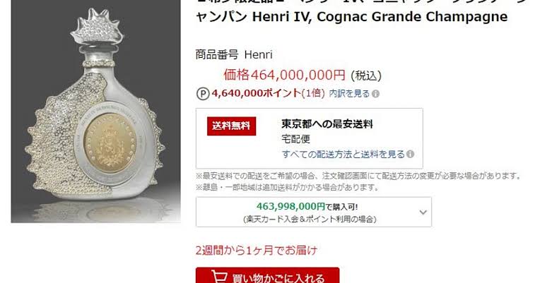Click the bottle's crystal stopper in image
Viewport: 540px width, 283px height.
[97, 26]
